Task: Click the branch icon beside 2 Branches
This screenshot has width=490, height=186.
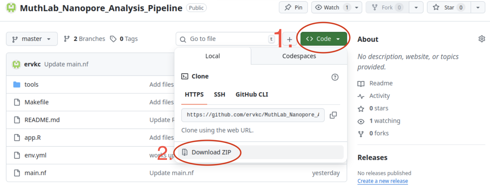Action: coord(67,39)
